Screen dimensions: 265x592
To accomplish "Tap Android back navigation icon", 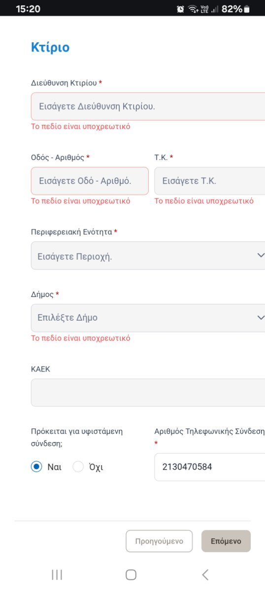I will point(205,574).
